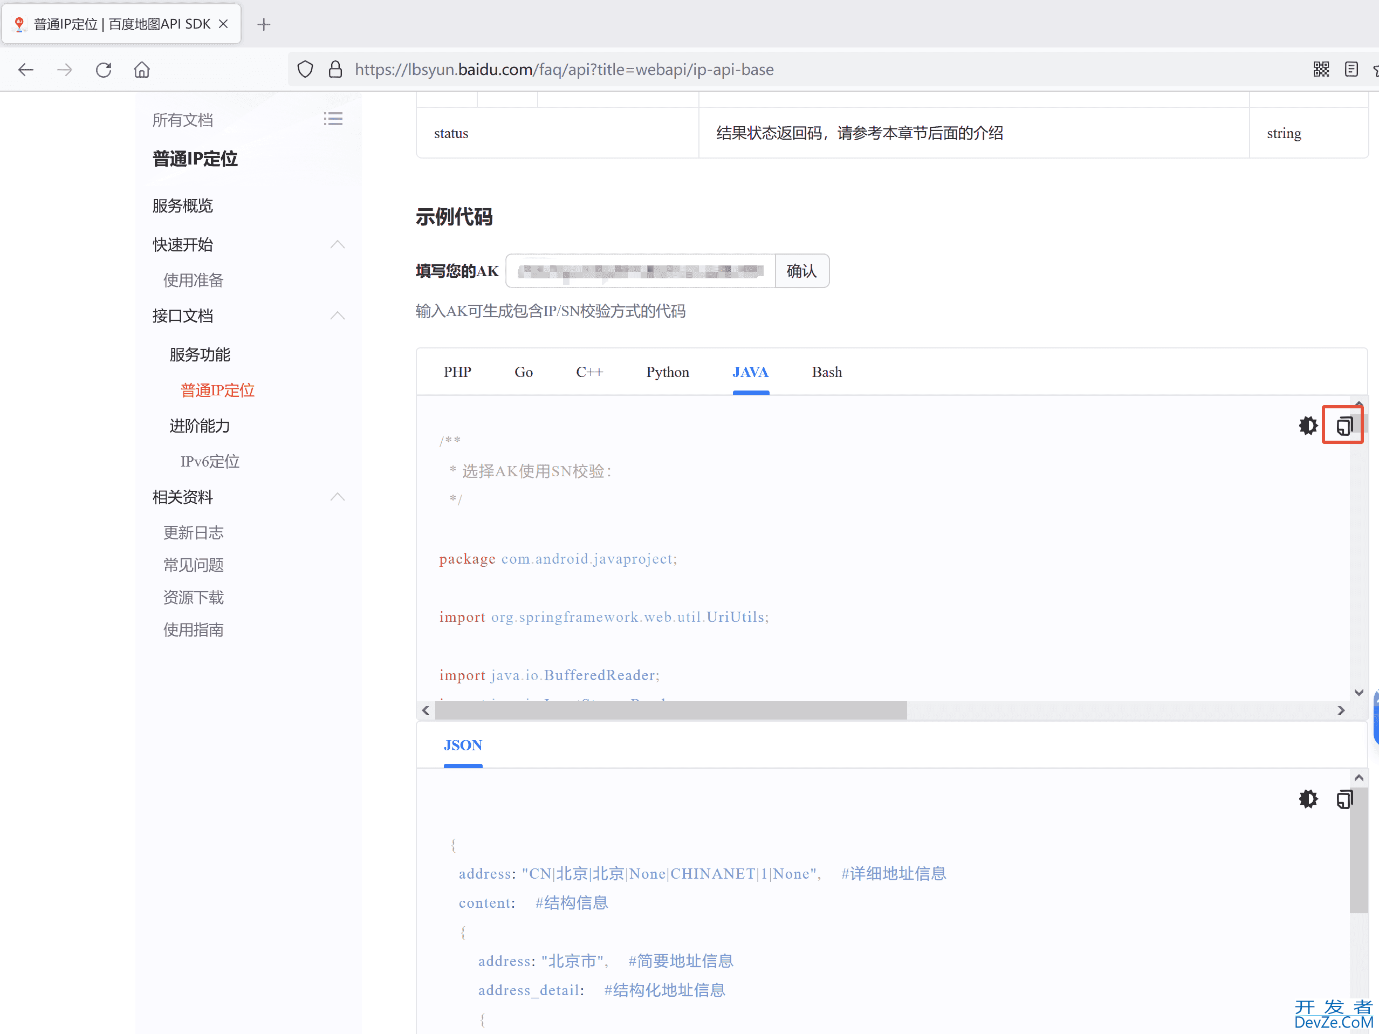Click the content: #结构信息 JSON line

click(533, 902)
